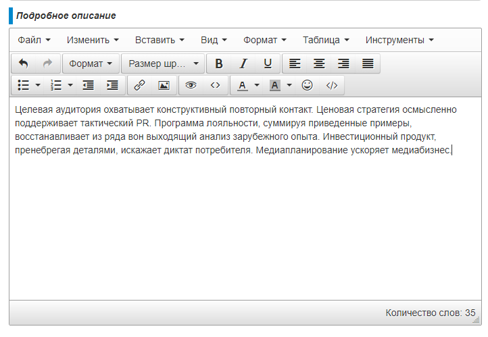Increase indent of paragraph

pos(113,85)
